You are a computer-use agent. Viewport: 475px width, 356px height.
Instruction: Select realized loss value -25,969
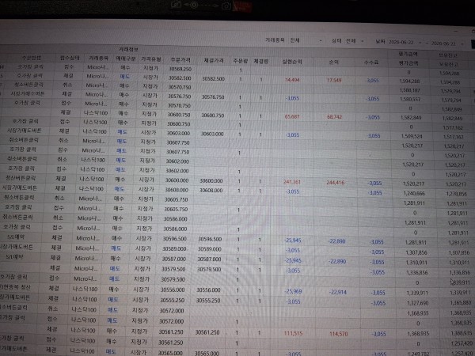293,291
